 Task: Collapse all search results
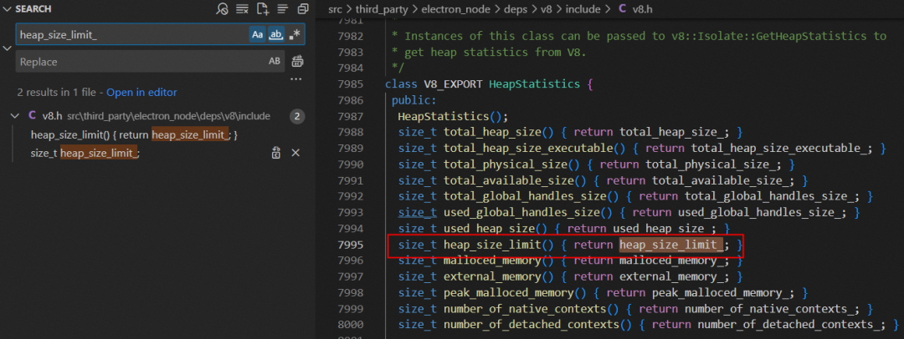pyautogui.click(x=303, y=8)
